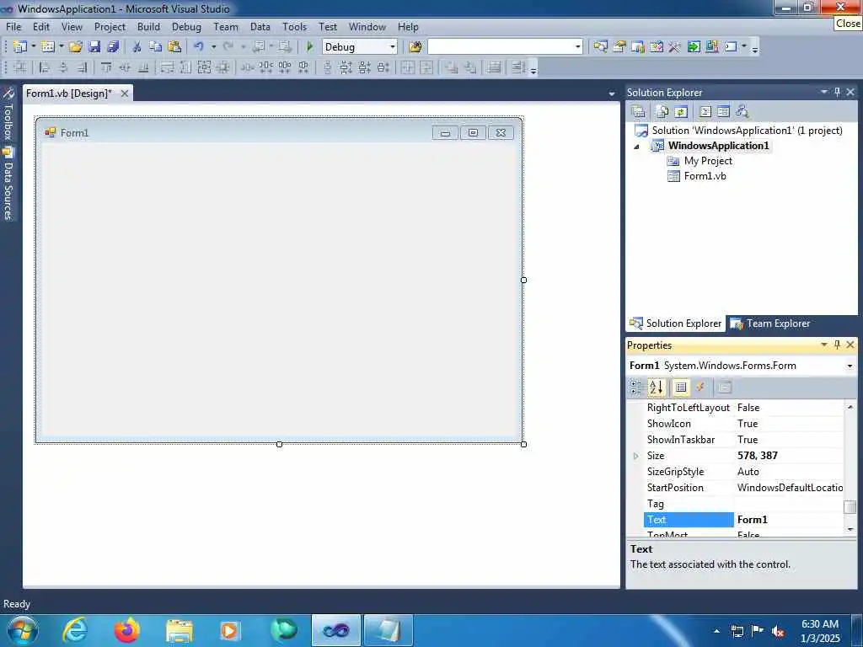This screenshot has height=647, width=863.
Task: Click the Open File folder icon
Action: 75,47
